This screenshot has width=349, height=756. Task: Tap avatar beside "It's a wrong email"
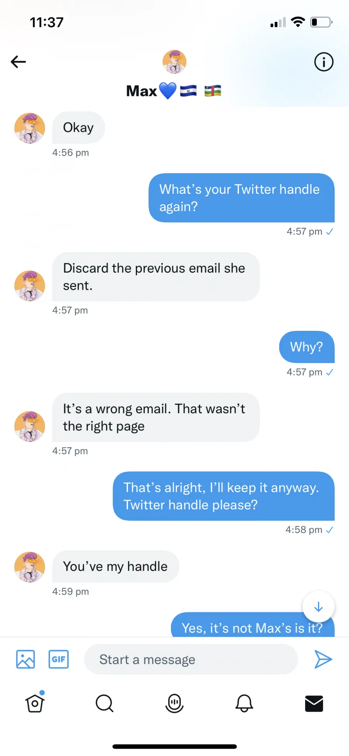point(30,426)
